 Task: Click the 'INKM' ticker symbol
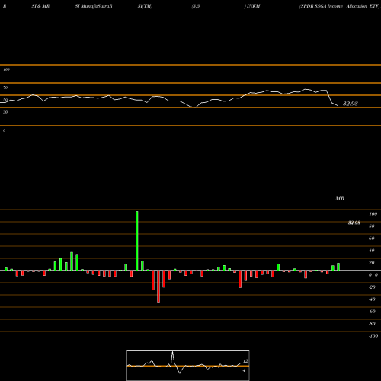click(x=253, y=6)
